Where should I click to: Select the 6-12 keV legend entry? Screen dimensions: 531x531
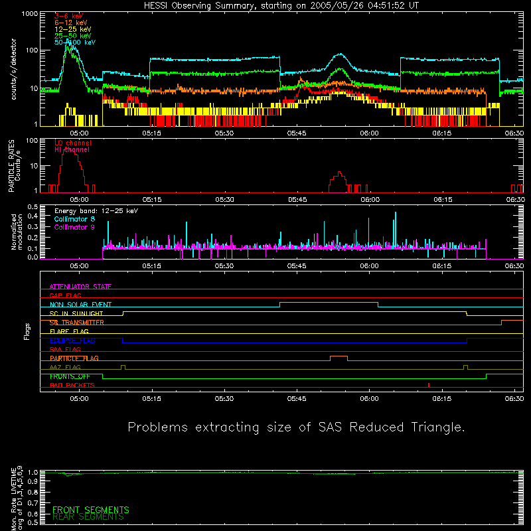click(x=70, y=23)
